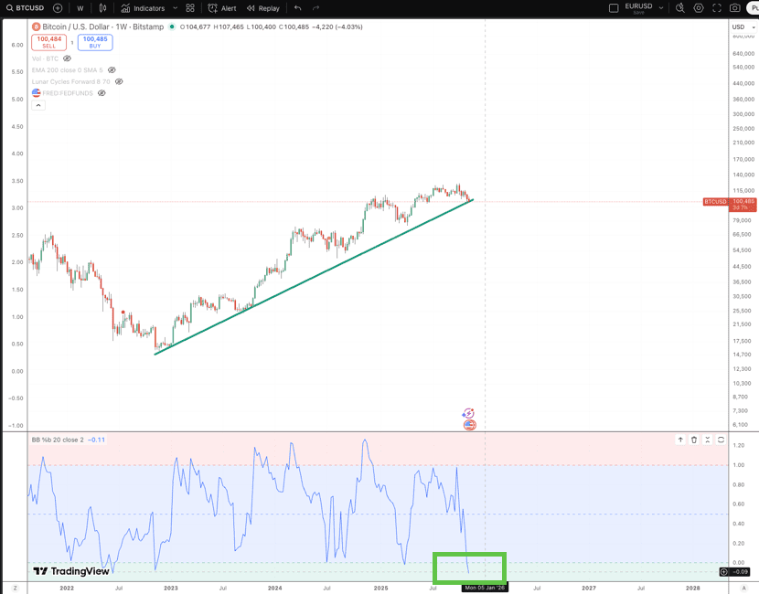Click the red SELL price button
This screenshot has width=759, height=594.
pos(48,42)
